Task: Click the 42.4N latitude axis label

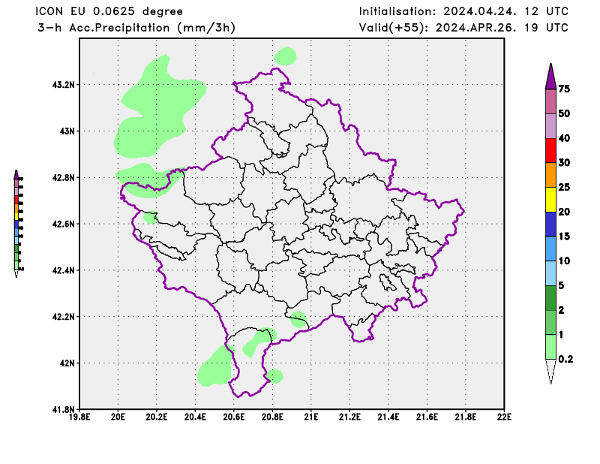Action: pyautogui.click(x=63, y=270)
